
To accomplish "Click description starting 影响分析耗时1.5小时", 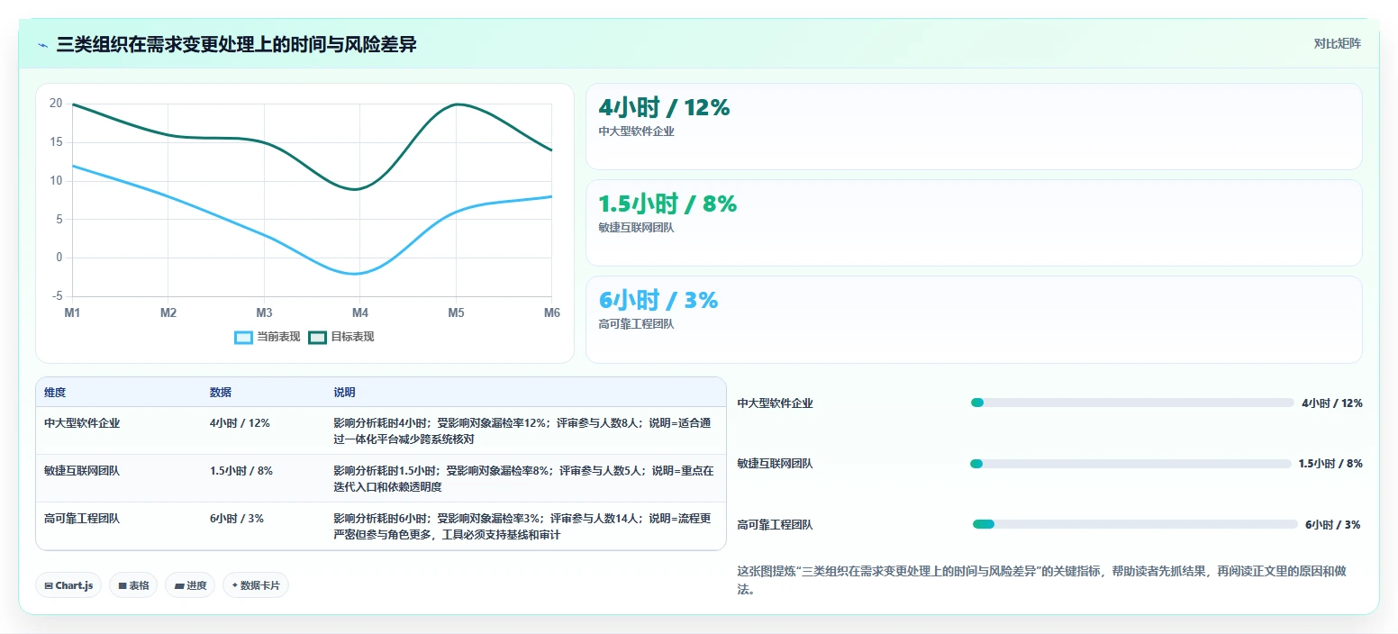I will click(x=523, y=478).
